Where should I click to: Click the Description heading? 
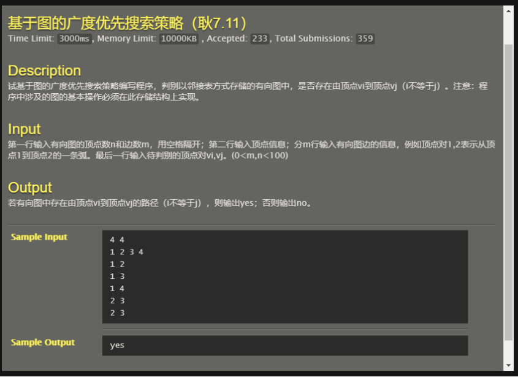click(44, 70)
